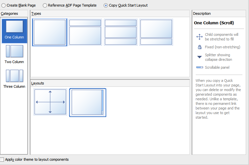Viewport: 249px width, 165px height.
Task: Click the One Column (Scroll) description heading
Action: [x=214, y=23]
